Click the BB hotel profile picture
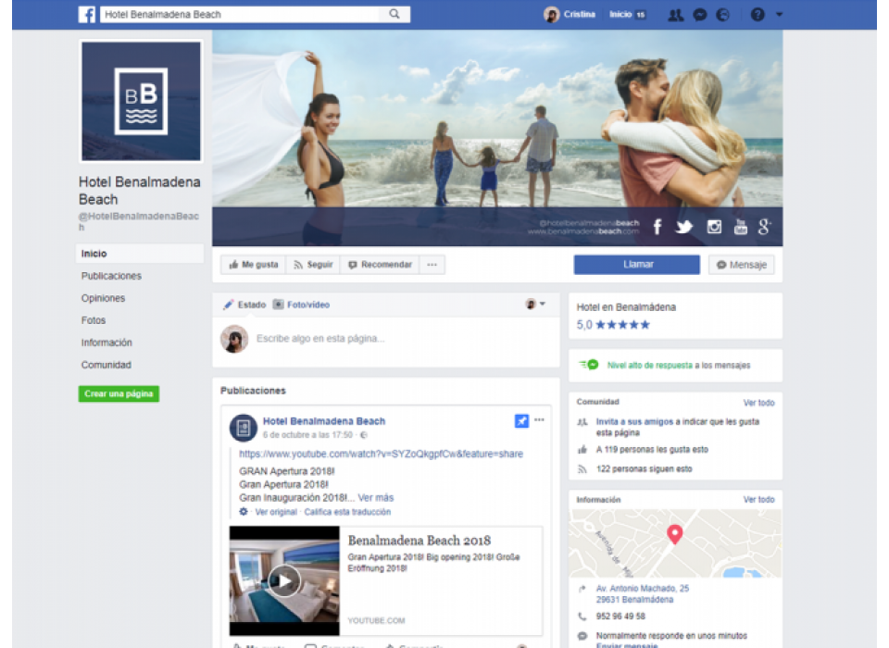 (x=141, y=101)
